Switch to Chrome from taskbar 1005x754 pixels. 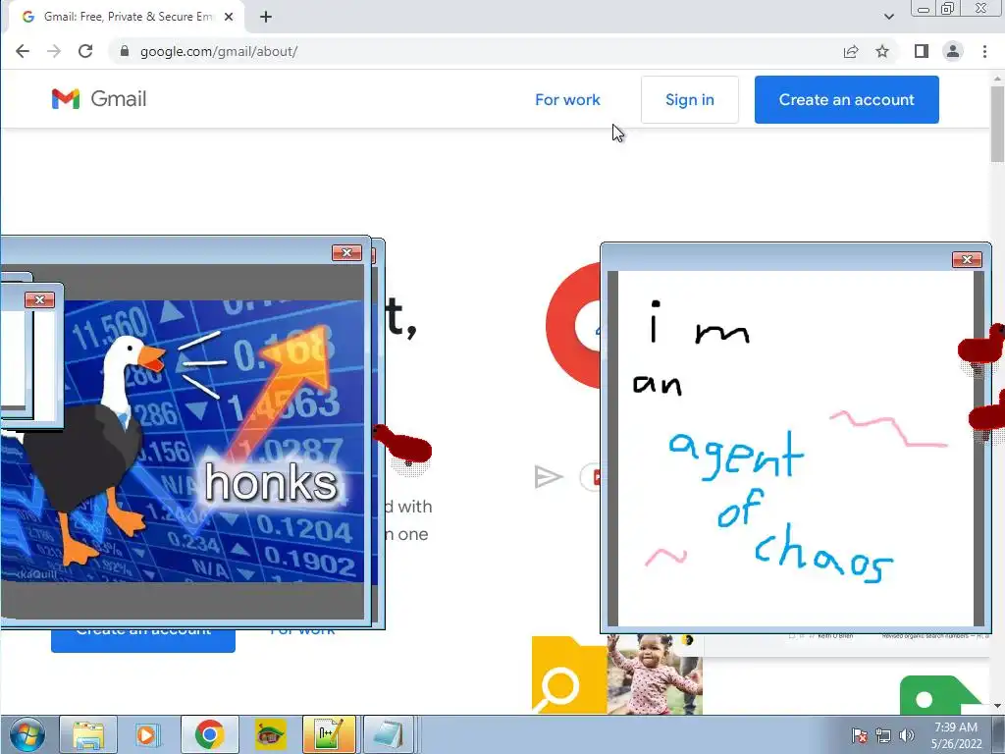tap(210, 734)
